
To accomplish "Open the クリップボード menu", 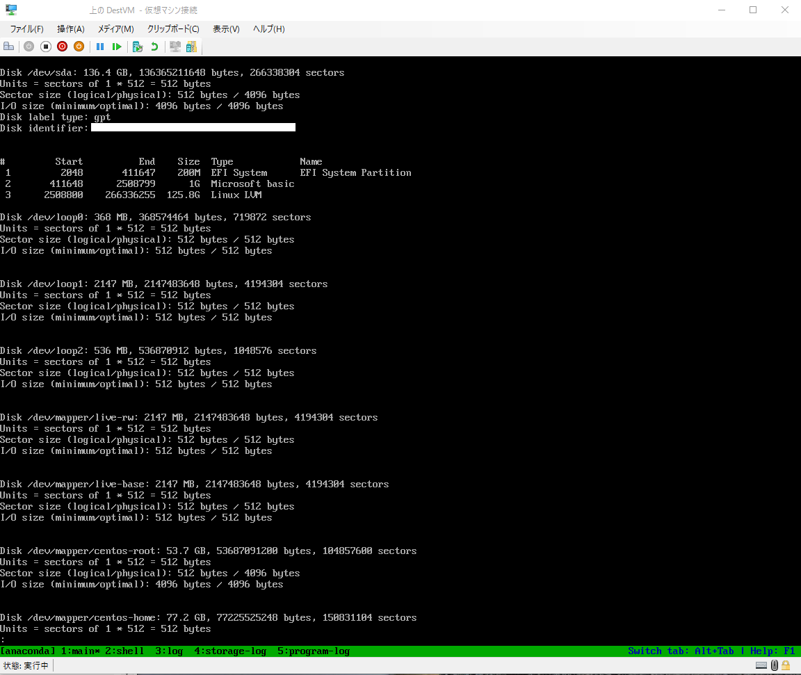I will click(172, 29).
